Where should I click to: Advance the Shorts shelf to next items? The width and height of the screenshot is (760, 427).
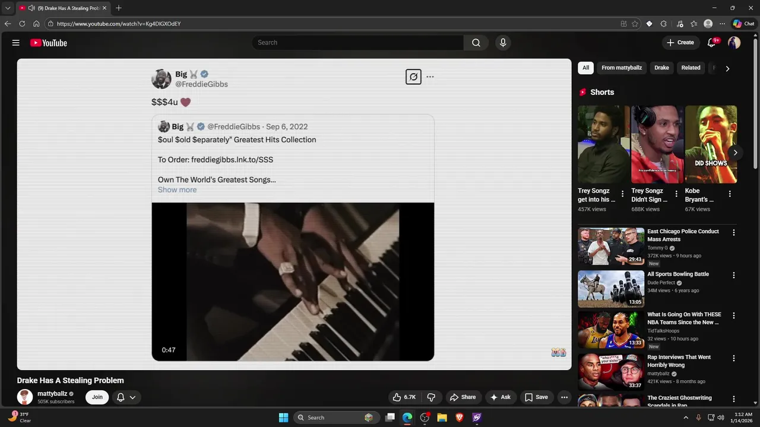(x=735, y=152)
